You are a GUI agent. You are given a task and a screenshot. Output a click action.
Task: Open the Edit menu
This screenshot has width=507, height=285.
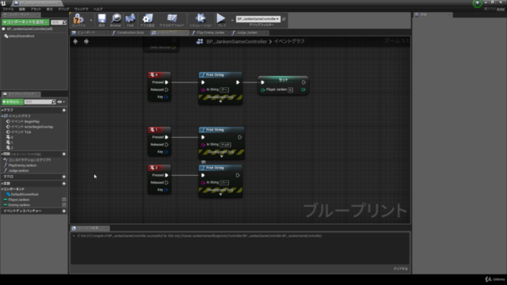click(x=22, y=9)
